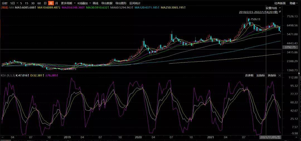Click 换指标 to switch indicator
The width and height of the screenshot is (301, 141).
(x=272, y=75)
